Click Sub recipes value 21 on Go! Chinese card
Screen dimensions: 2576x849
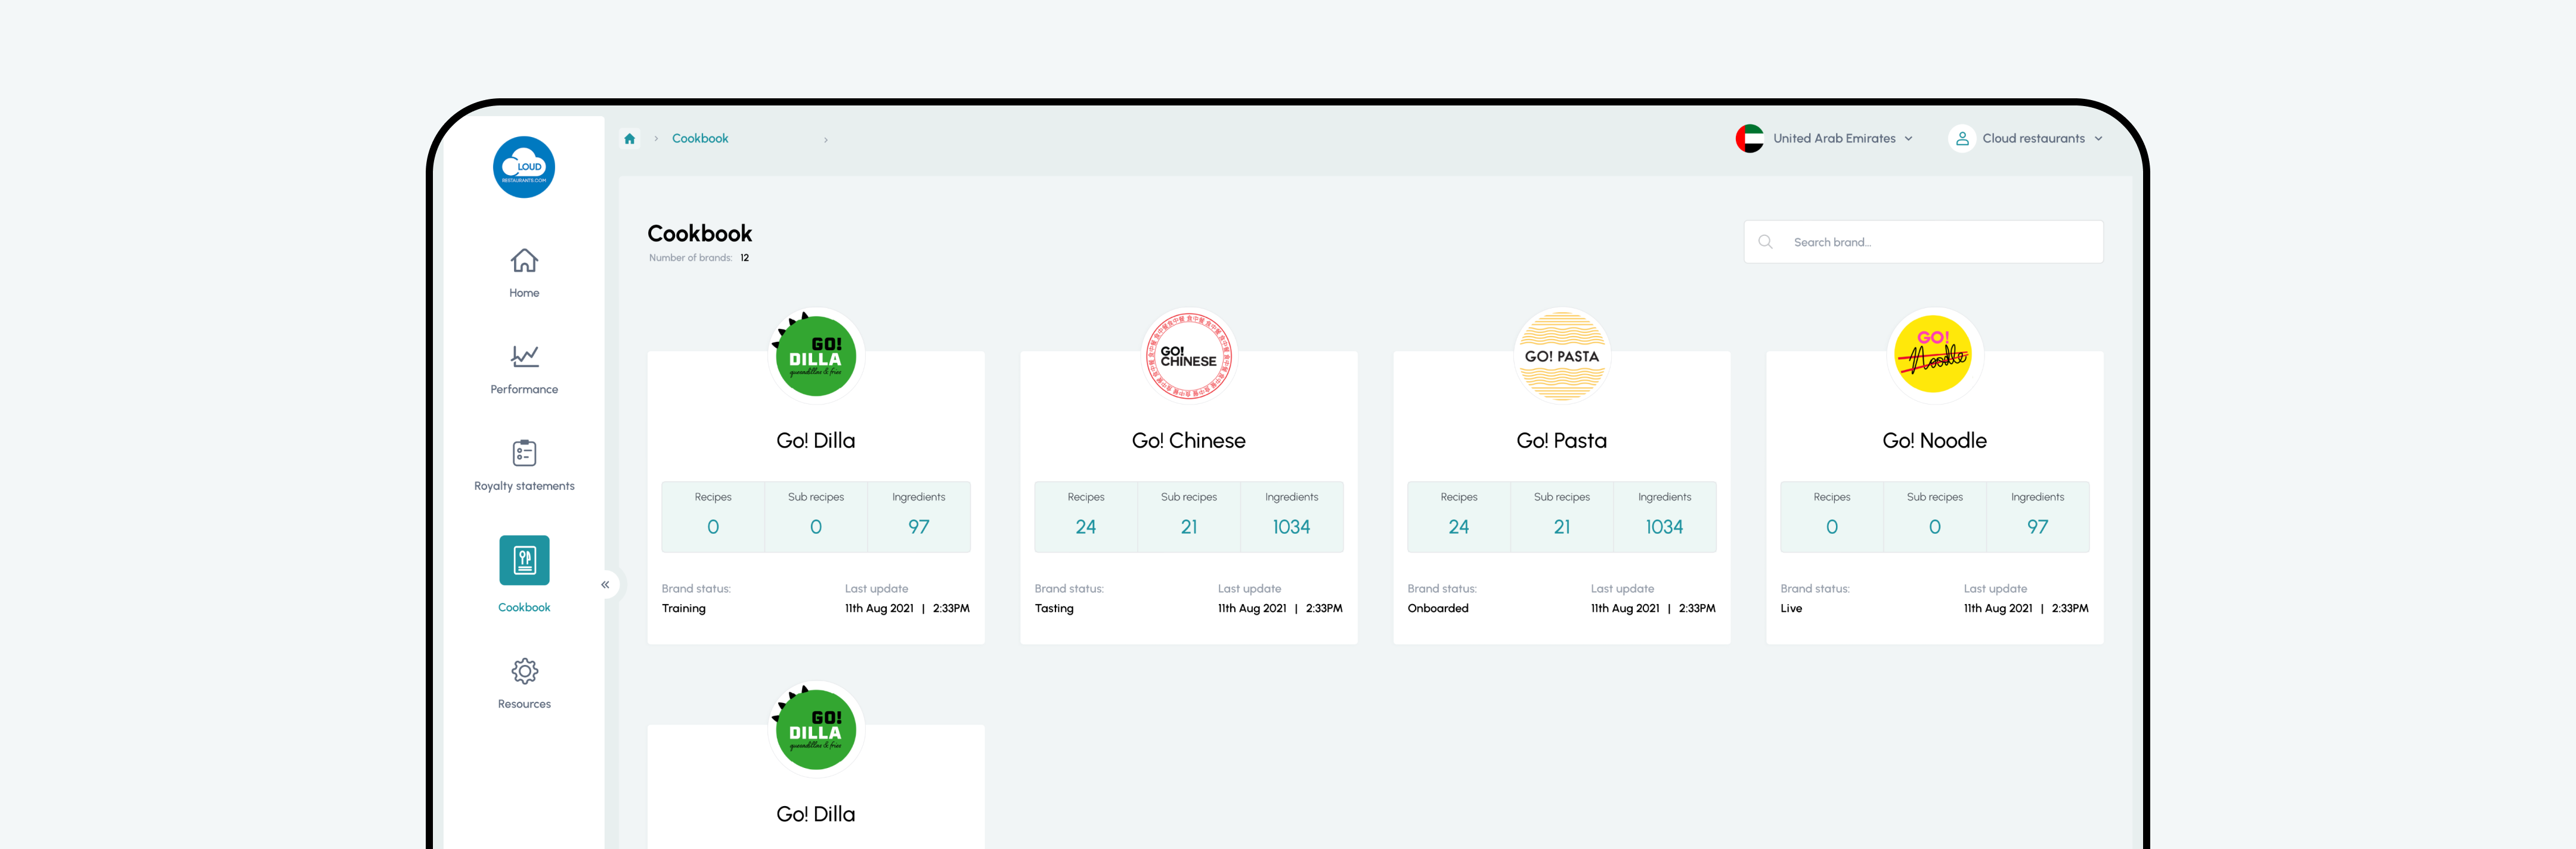[x=1189, y=527]
